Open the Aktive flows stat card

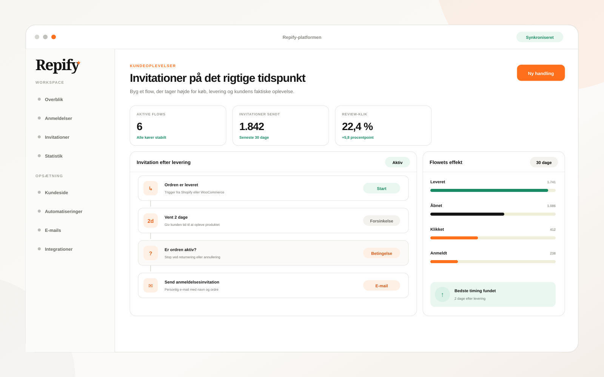pyautogui.click(x=178, y=126)
